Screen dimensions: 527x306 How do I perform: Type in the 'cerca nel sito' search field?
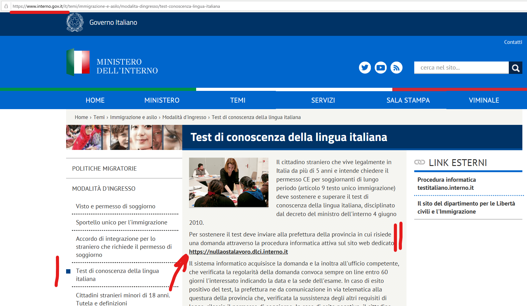[461, 68]
